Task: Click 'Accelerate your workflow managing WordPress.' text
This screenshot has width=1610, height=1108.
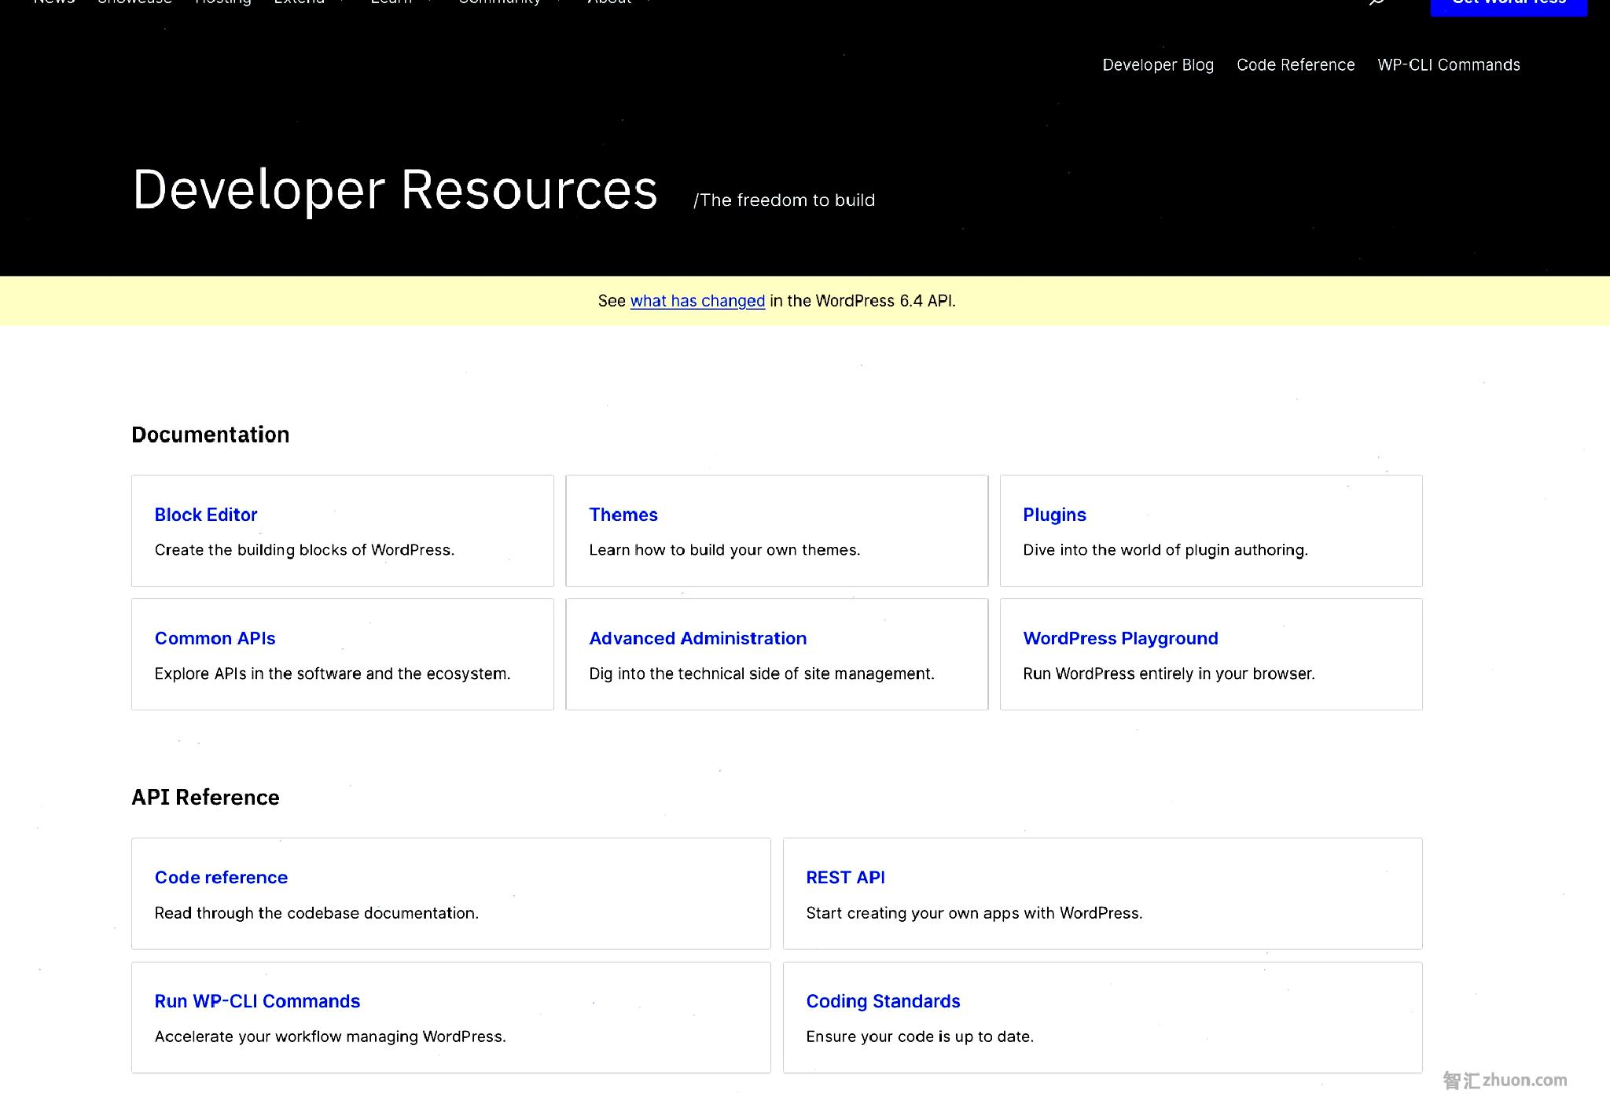Action: tap(330, 1036)
